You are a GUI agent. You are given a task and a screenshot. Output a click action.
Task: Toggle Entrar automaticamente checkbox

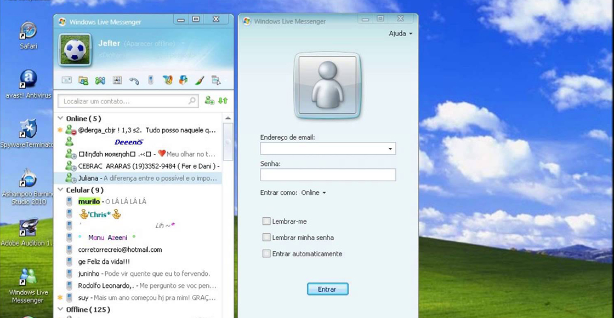pos(266,254)
